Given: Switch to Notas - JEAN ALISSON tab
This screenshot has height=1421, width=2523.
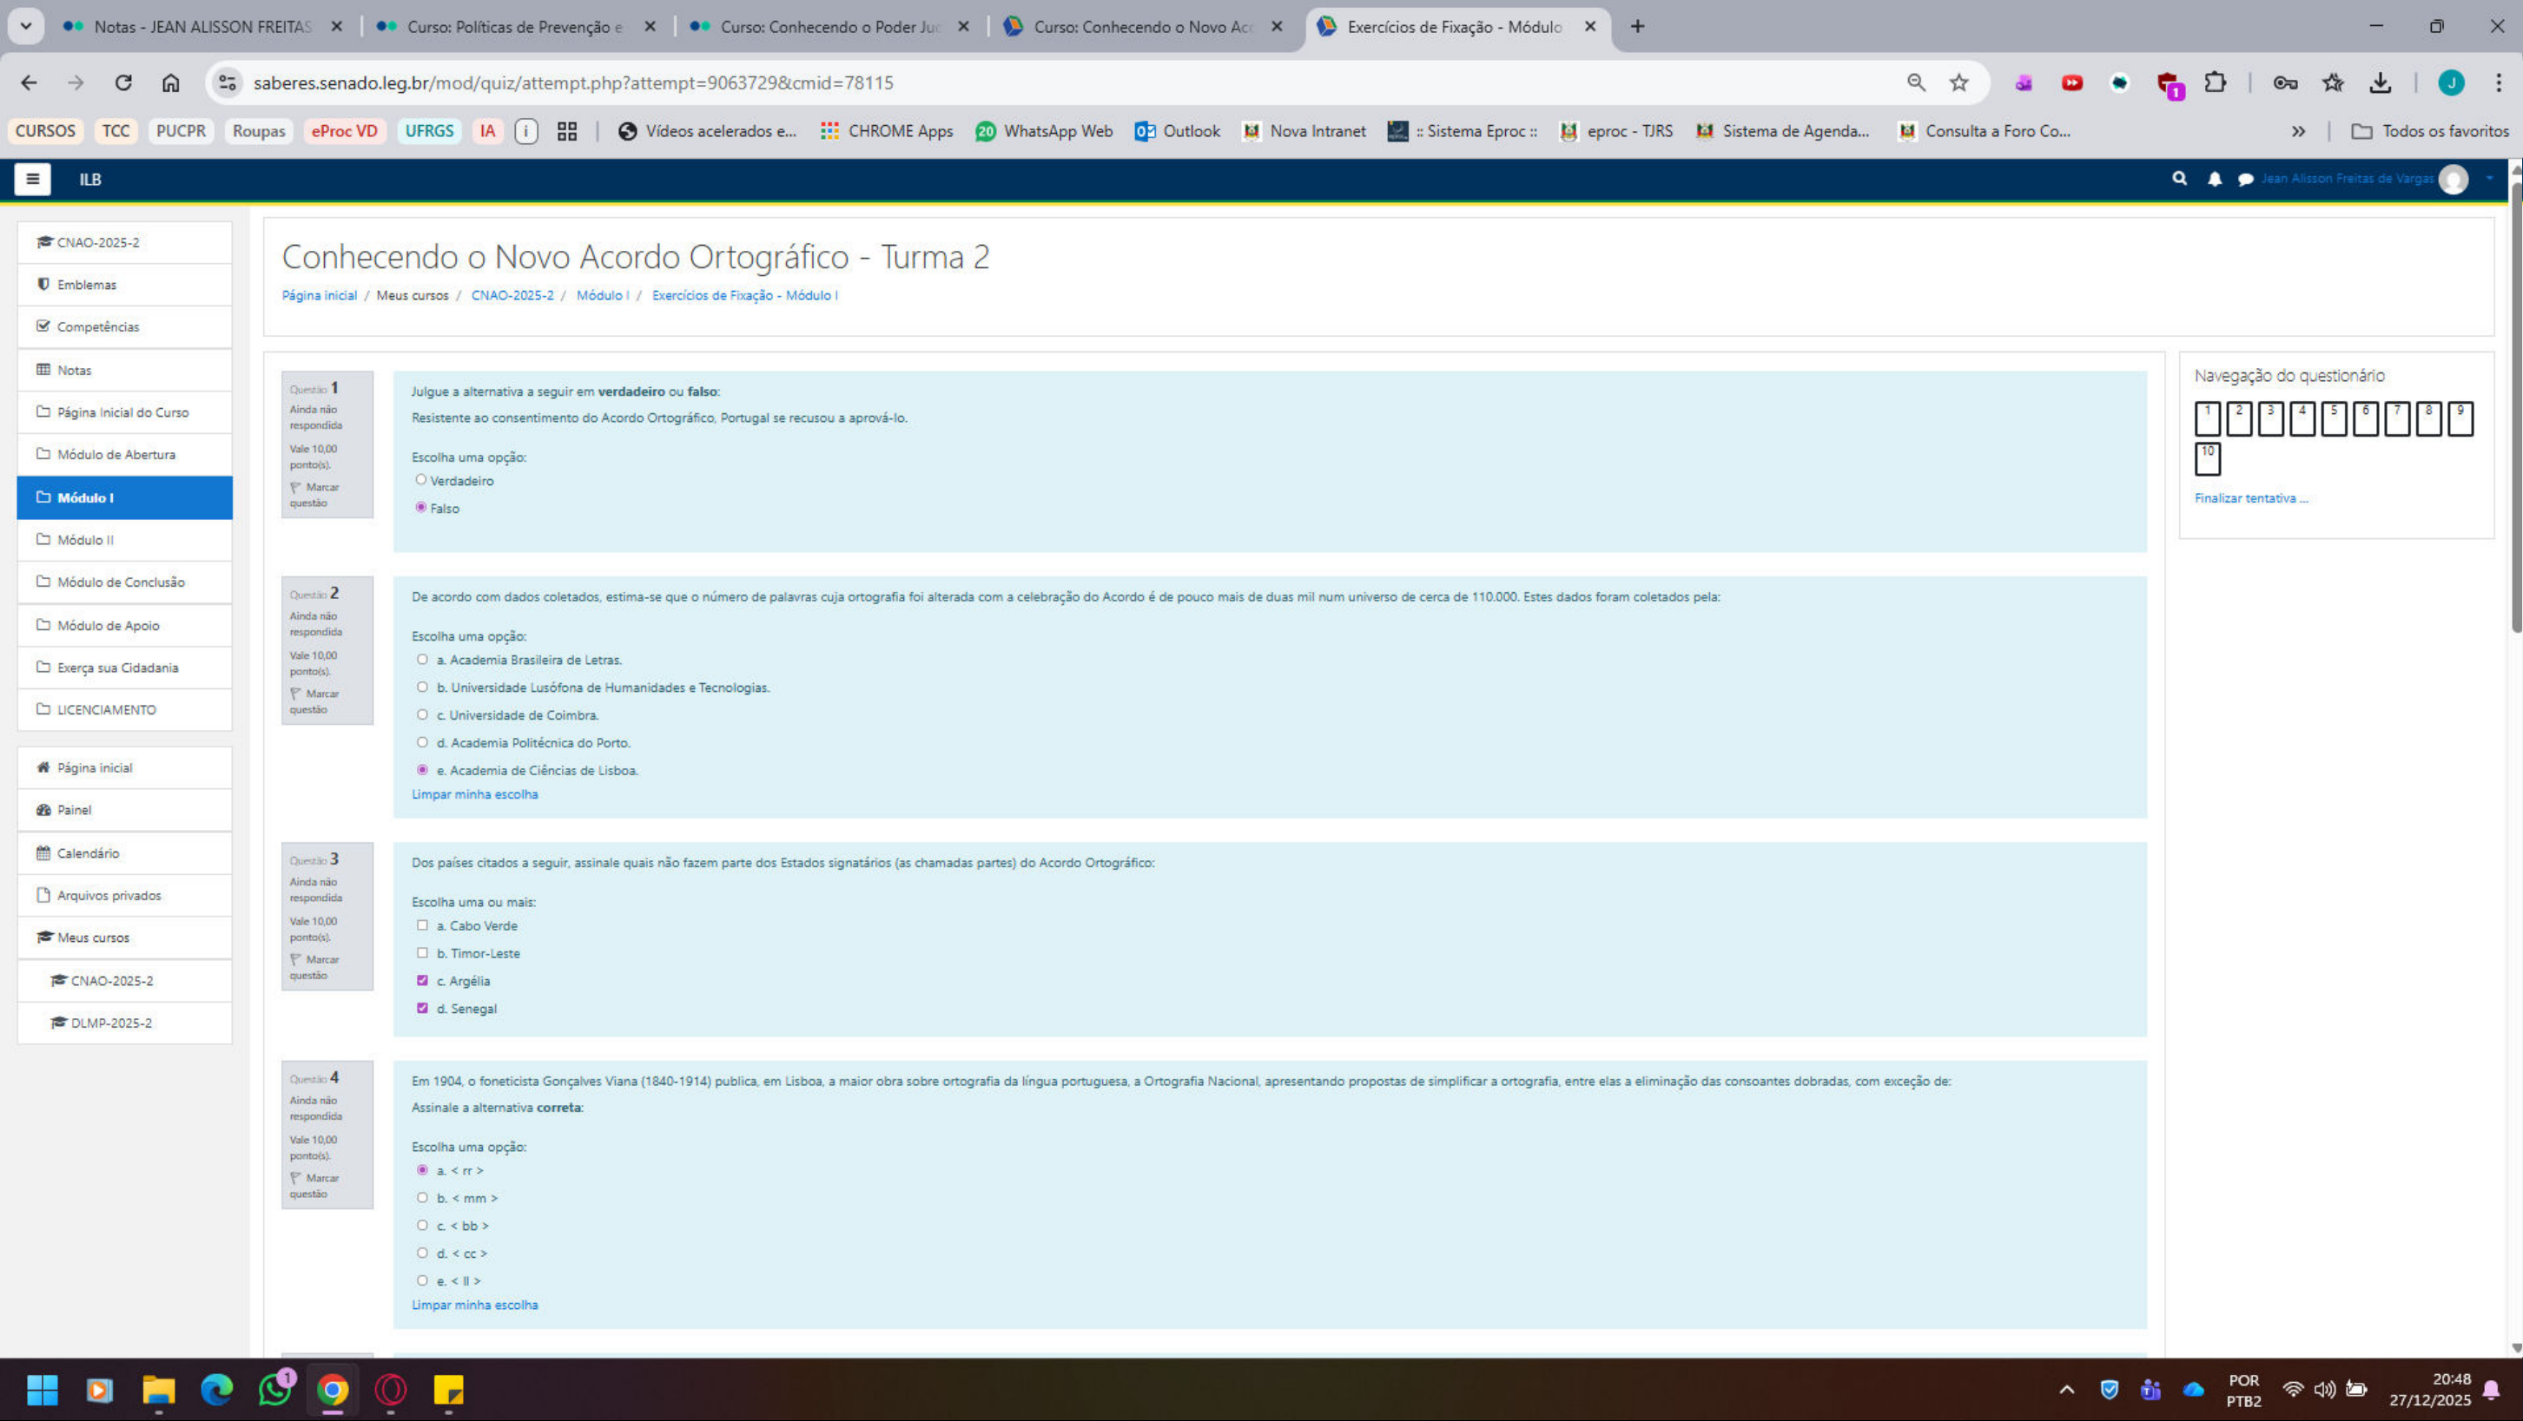Looking at the screenshot, I should tap(201, 26).
